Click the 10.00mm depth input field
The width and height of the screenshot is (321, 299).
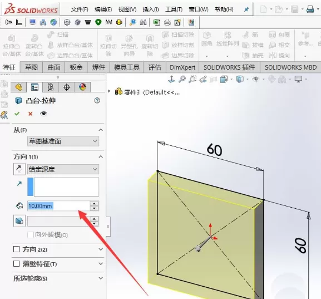point(58,206)
